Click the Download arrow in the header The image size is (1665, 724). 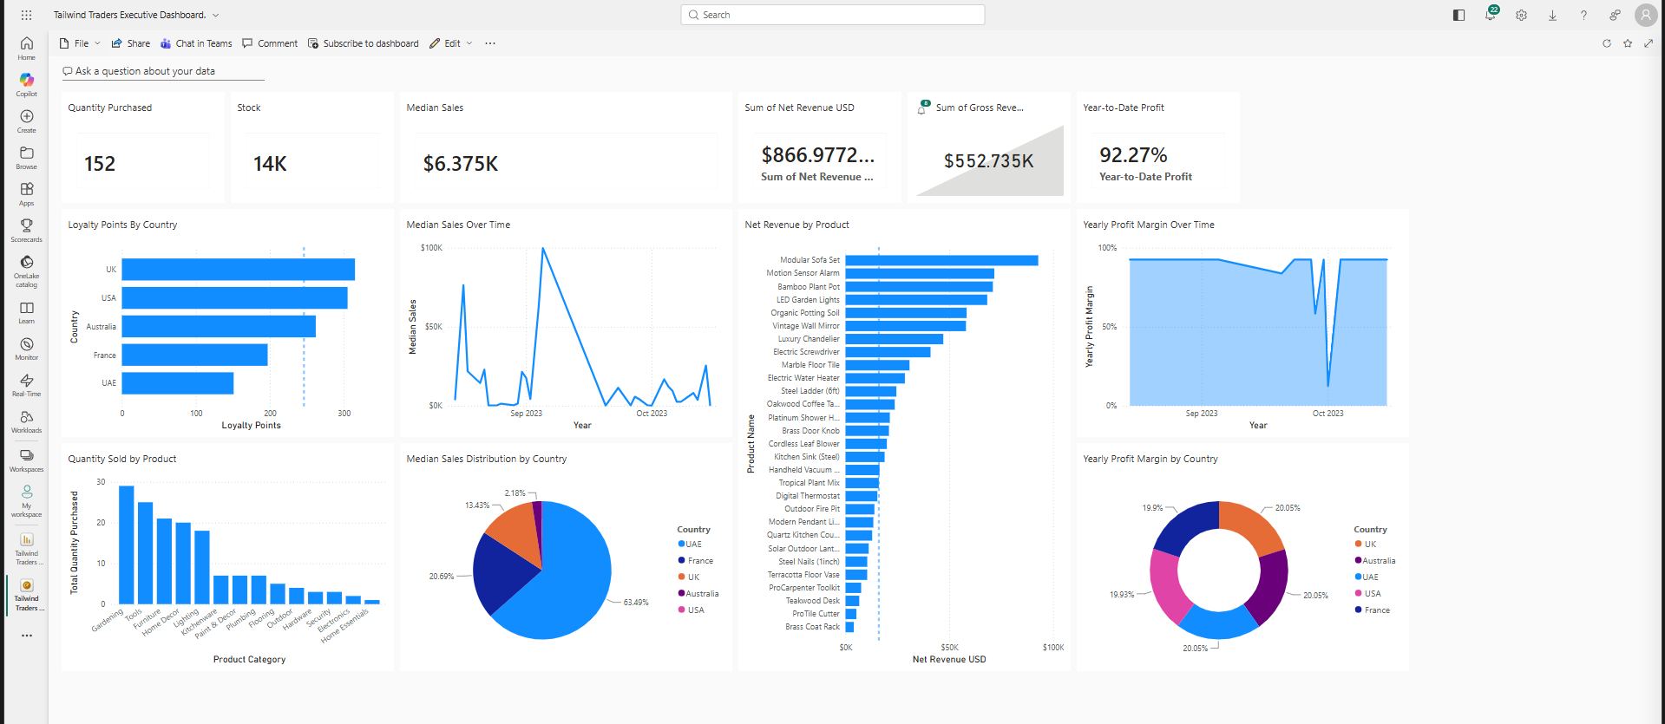click(x=1552, y=15)
